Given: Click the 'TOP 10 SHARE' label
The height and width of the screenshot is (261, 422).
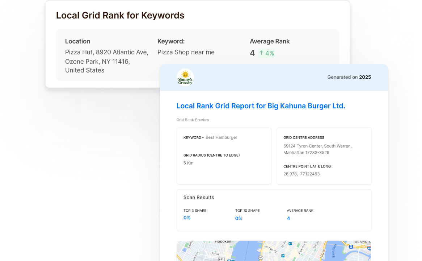Looking at the screenshot, I should coord(247,211).
